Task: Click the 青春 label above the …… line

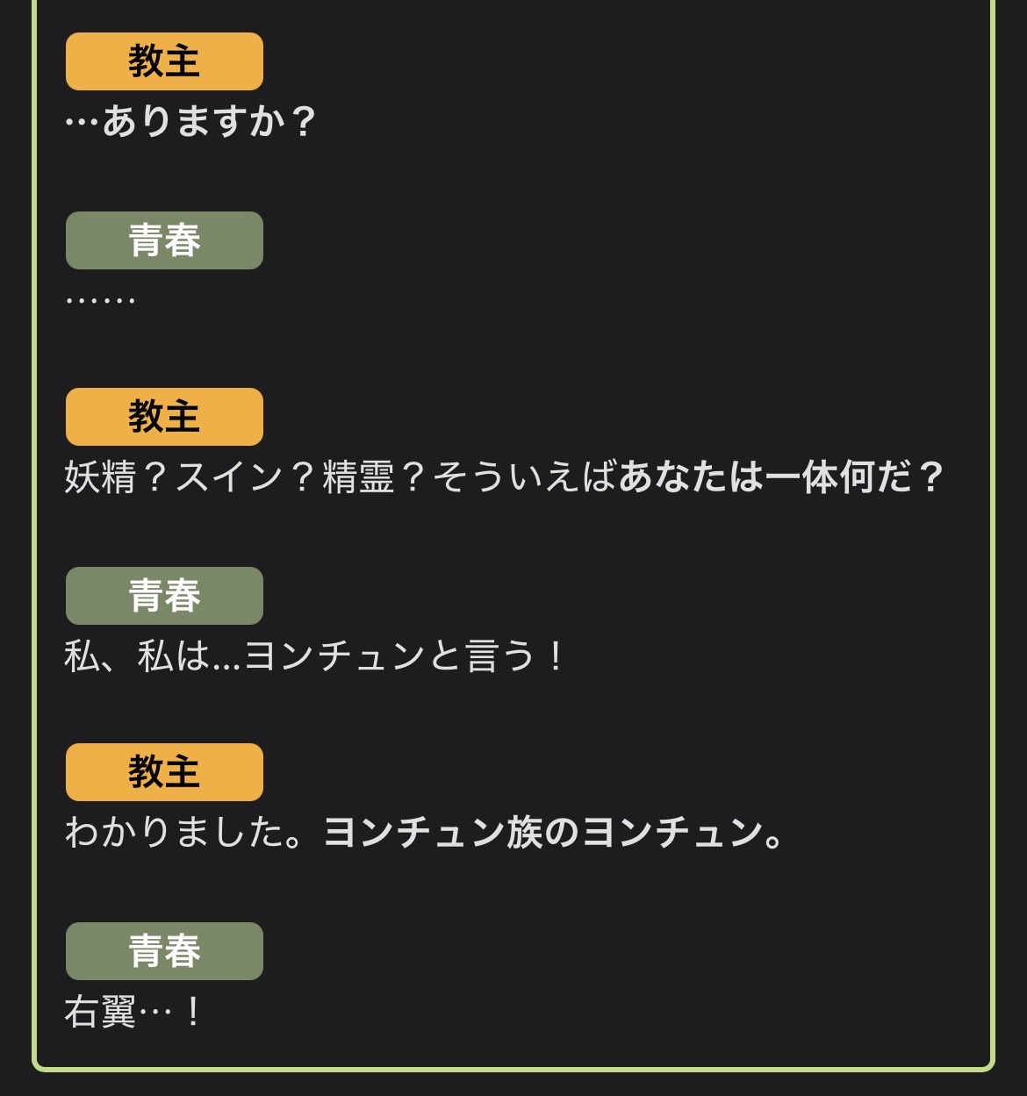Action: (164, 240)
